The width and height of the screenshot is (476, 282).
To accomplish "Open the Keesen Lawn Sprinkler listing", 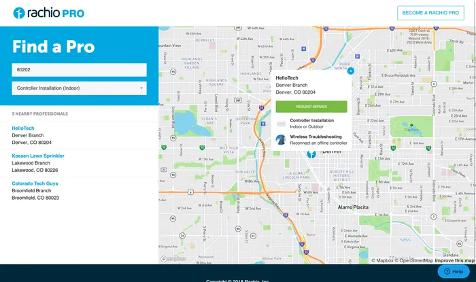I will tap(38, 156).
